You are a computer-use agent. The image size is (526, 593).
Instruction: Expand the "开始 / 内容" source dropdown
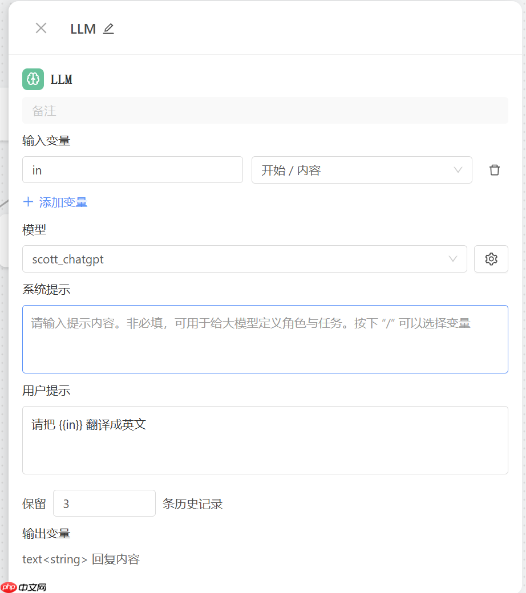pos(362,169)
